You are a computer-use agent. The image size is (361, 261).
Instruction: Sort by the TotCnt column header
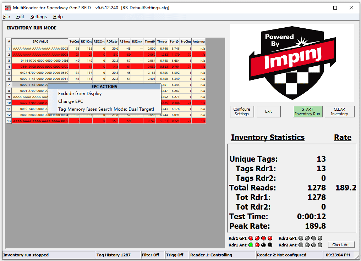(x=74, y=41)
